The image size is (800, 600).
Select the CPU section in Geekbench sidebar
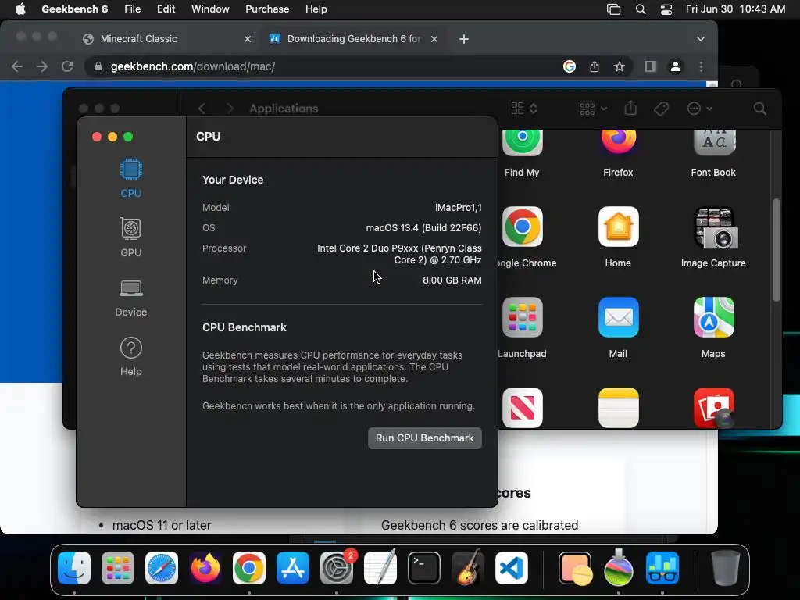131,178
